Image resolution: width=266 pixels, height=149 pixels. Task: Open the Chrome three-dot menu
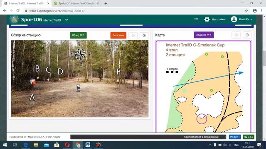point(261,11)
